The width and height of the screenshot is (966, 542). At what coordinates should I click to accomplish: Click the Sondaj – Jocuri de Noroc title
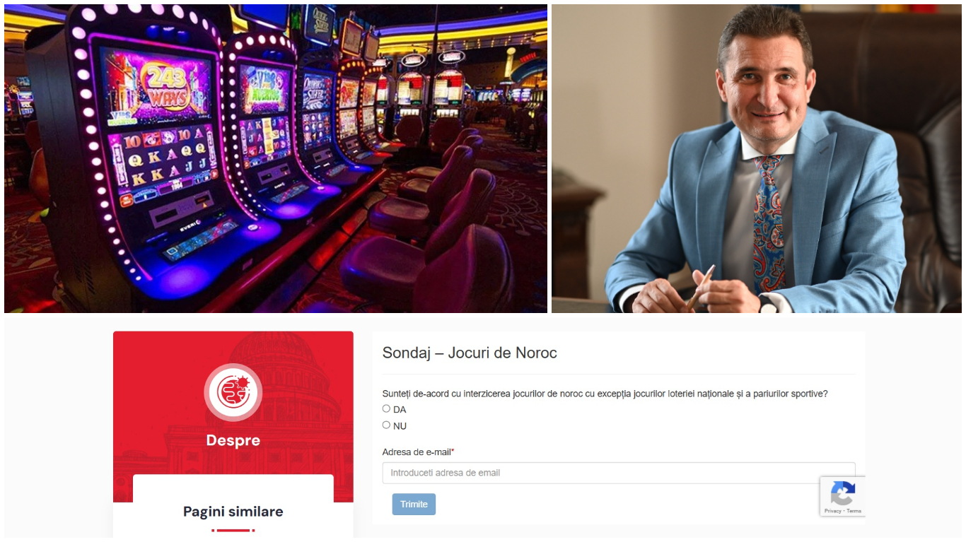(470, 353)
